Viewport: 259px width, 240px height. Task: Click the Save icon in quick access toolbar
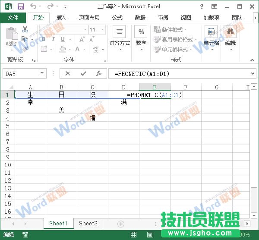tap(21, 6)
